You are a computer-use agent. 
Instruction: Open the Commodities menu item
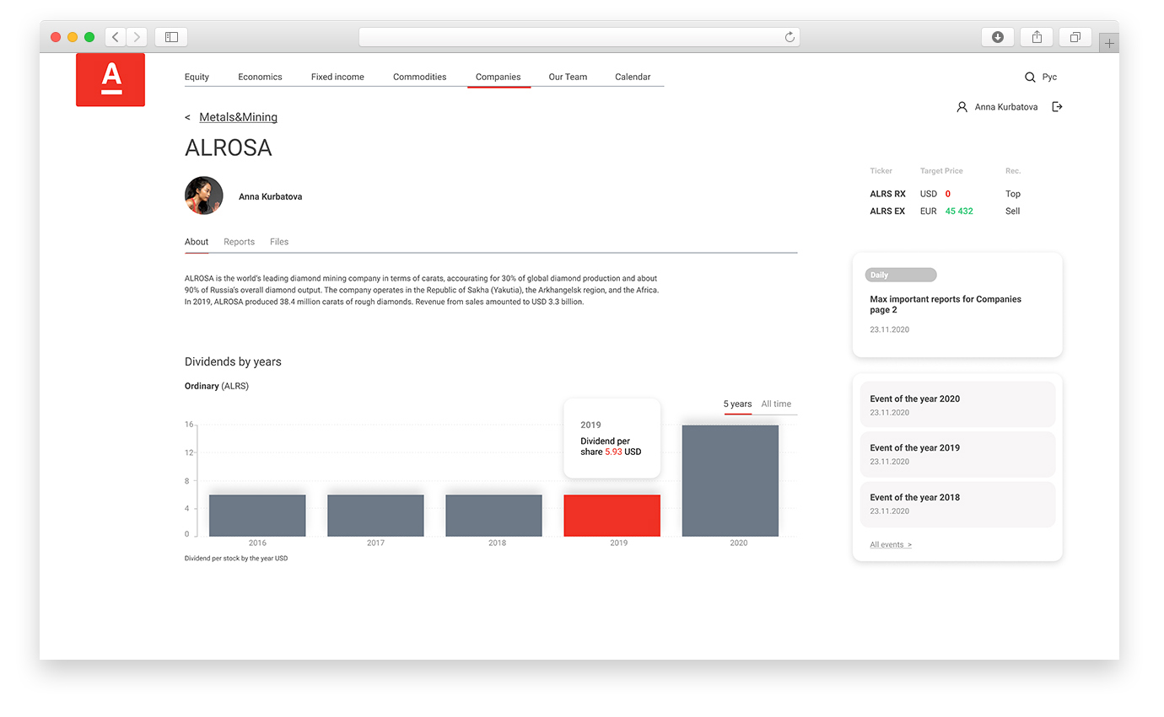tap(419, 77)
